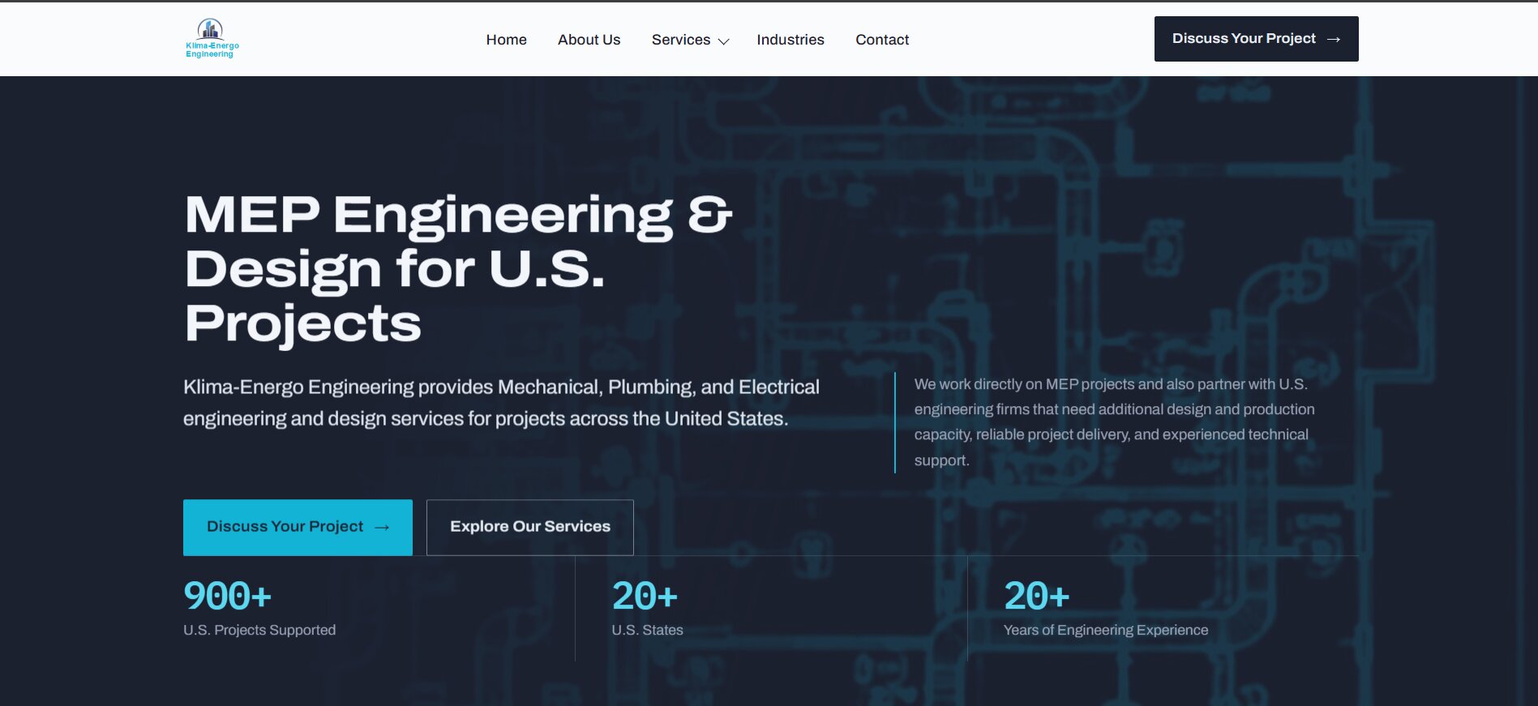Open the Home menu item
1538x706 pixels.
coord(507,40)
